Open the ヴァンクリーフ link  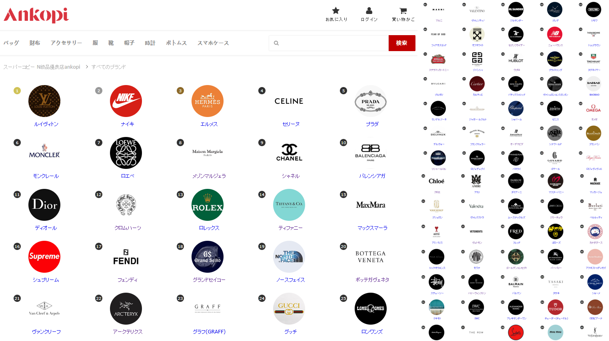[x=46, y=332]
